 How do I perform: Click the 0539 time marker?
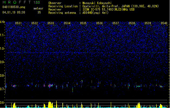coord(148,23)
